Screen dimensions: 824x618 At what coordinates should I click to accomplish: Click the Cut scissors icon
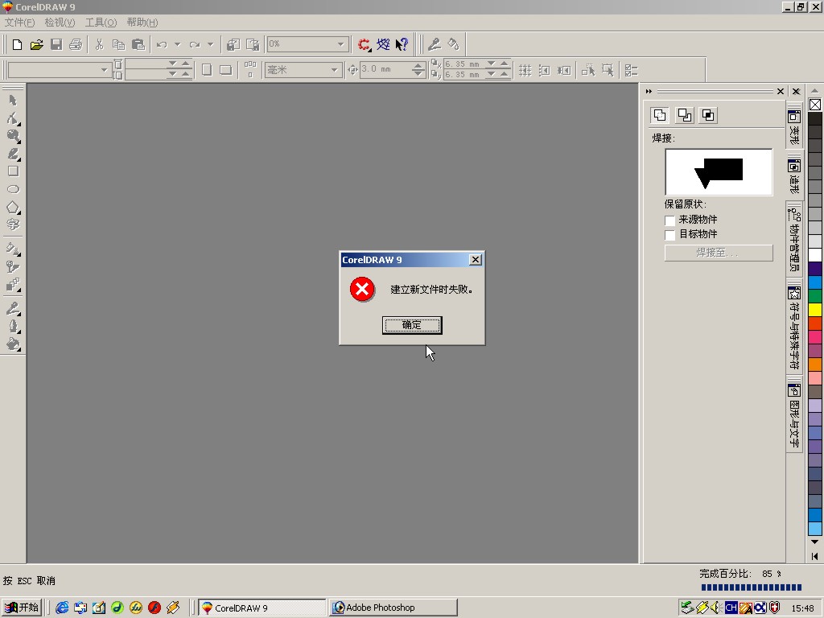[99, 45]
